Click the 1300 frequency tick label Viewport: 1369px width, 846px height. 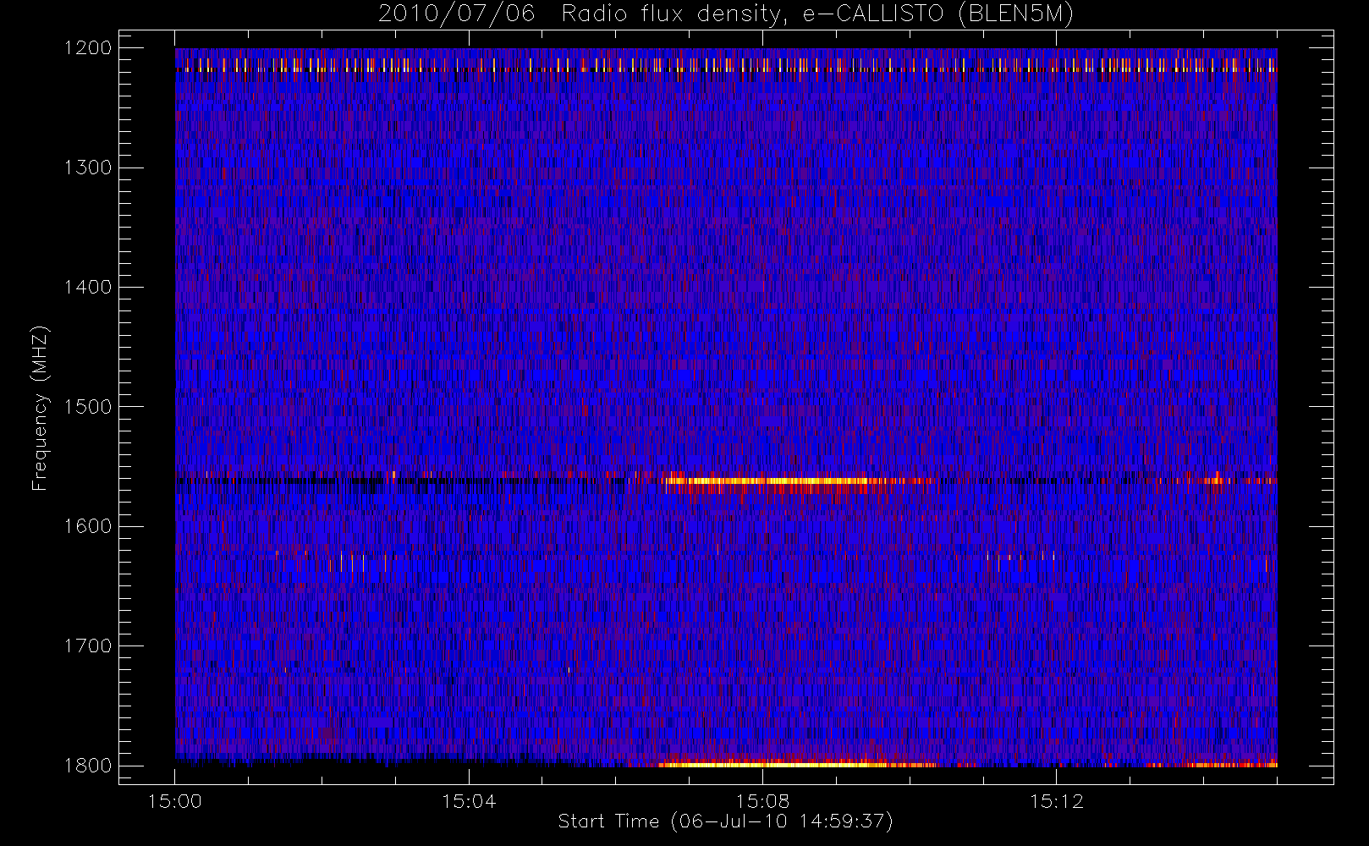88,168
